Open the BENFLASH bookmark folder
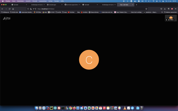 pyautogui.click(x=14, y=12)
